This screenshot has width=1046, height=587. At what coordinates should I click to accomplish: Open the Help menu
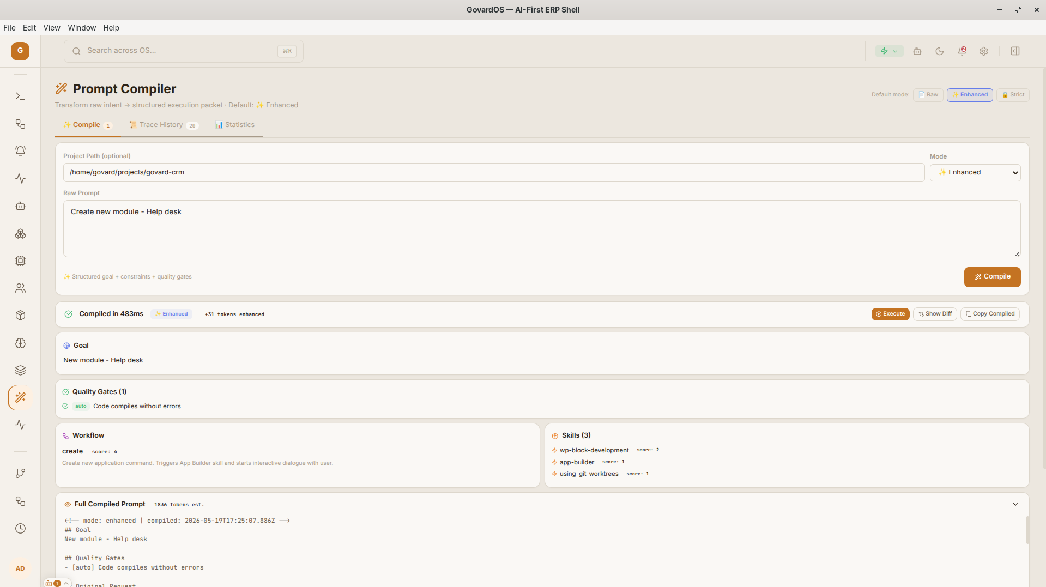tap(111, 28)
